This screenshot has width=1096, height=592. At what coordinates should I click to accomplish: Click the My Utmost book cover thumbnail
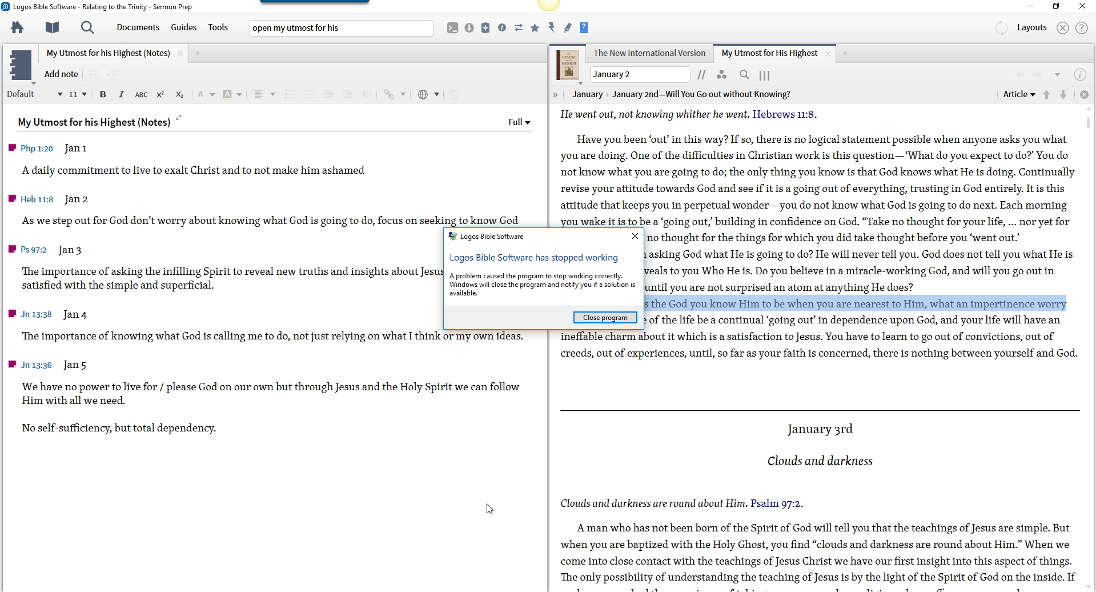tap(569, 65)
